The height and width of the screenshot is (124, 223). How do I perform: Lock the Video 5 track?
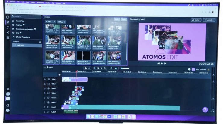45,88
